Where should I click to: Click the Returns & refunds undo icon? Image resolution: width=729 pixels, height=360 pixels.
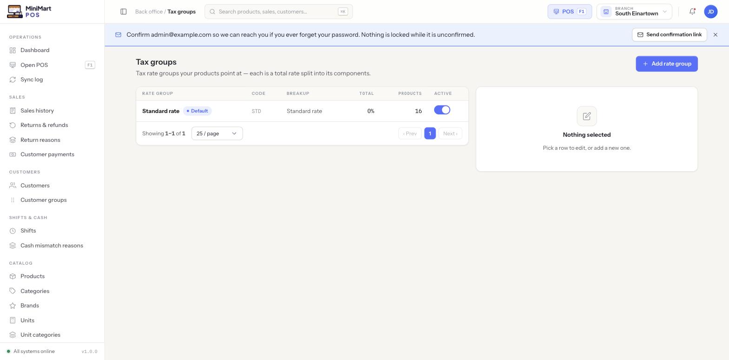click(13, 125)
